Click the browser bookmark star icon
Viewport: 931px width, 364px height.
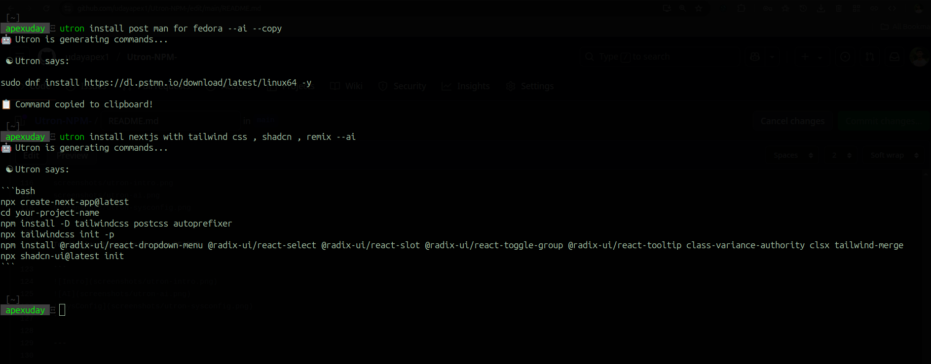[x=699, y=8]
